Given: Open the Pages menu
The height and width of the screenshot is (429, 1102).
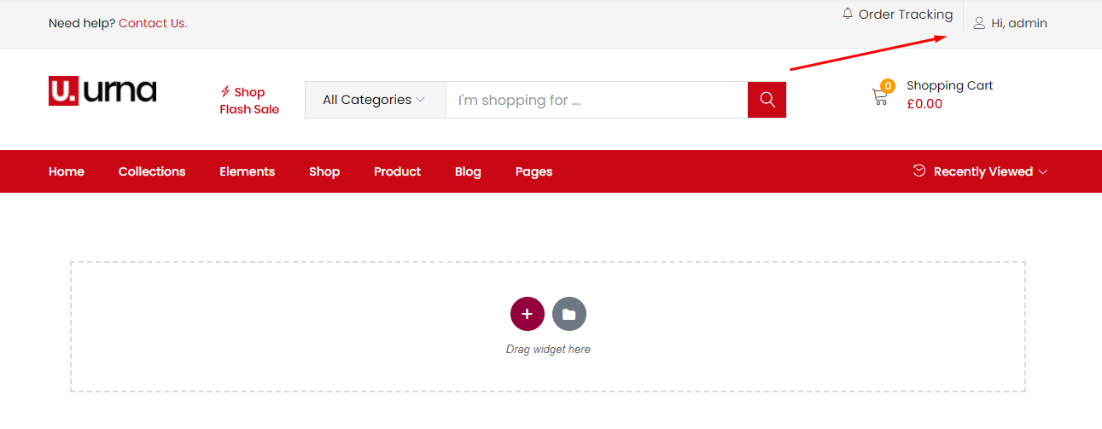Looking at the screenshot, I should coord(534,171).
